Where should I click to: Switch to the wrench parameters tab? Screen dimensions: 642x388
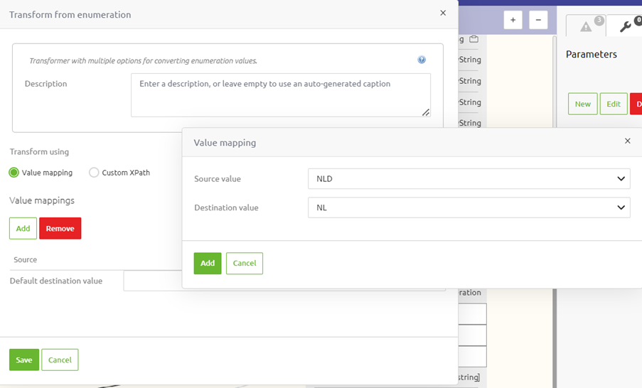point(626,26)
